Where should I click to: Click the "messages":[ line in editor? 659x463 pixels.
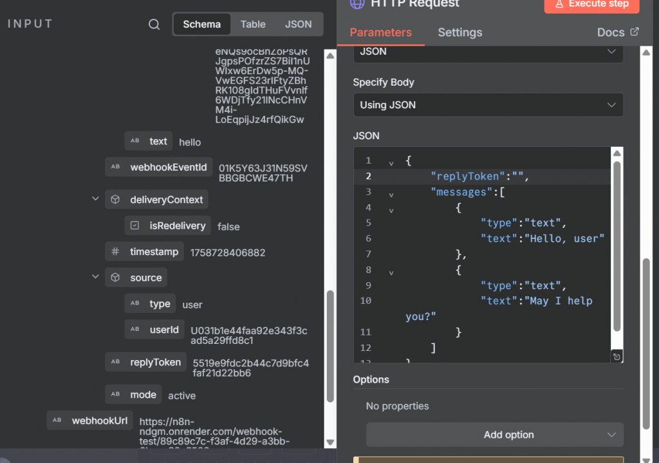[x=467, y=192]
